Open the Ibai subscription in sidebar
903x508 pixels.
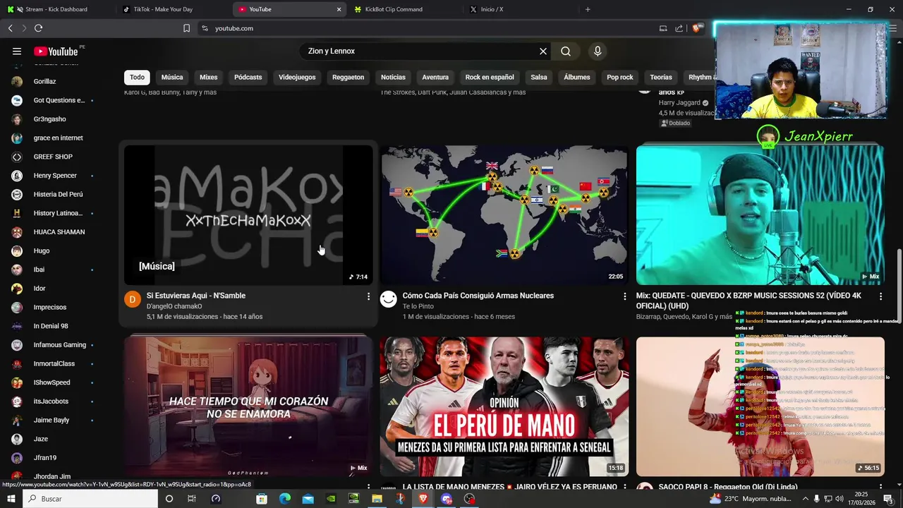coord(39,270)
